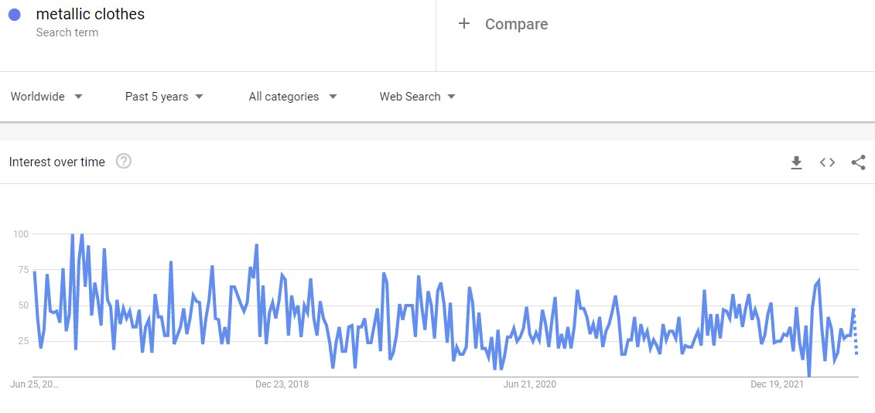
Task: Share the Interest over time chart
Action: [x=857, y=162]
